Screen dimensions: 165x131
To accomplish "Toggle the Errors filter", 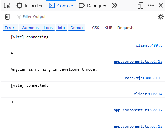I will click(10, 28).
